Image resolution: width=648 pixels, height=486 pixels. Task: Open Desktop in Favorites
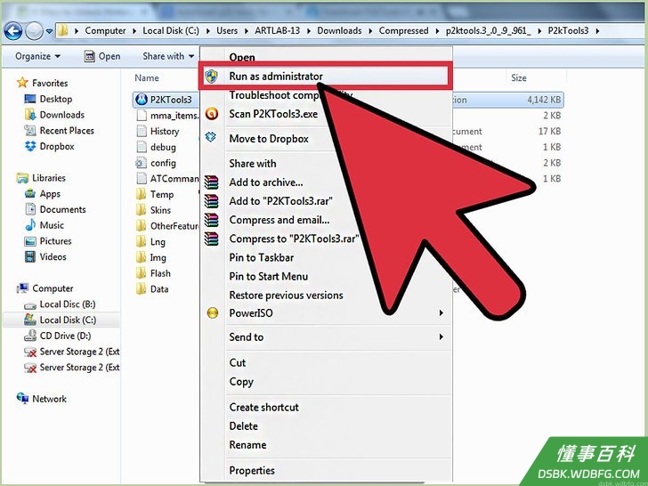coord(56,99)
